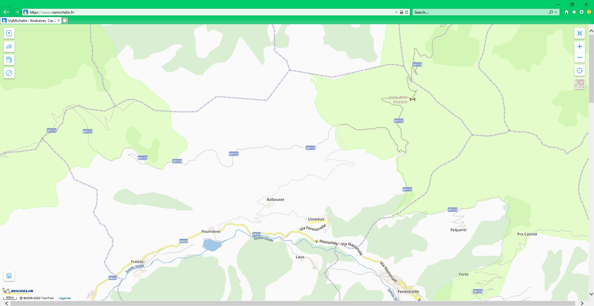The image size is (594, 306).
Task: Click the Balboutet village label
Action: tap(275, 200)
